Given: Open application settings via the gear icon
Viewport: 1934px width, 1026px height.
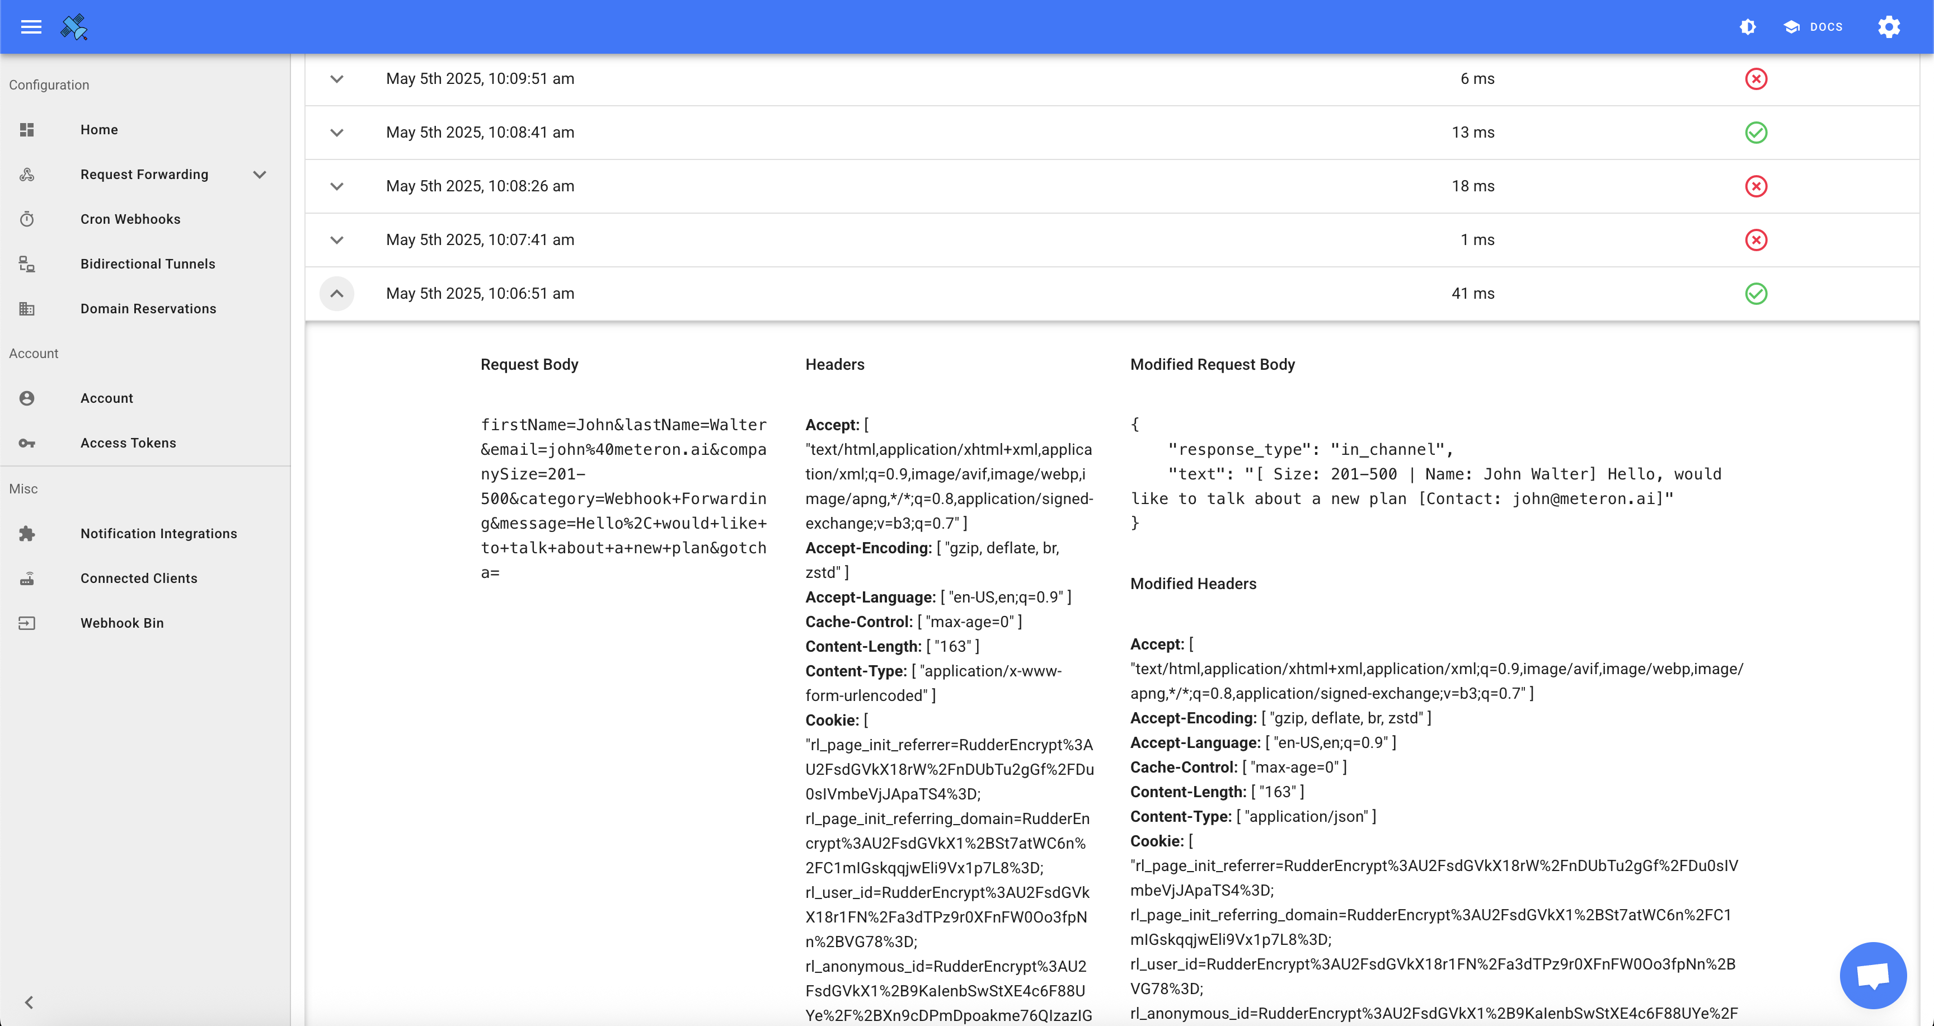Looking at the screenshot, I should click(x=1889, y=26).
